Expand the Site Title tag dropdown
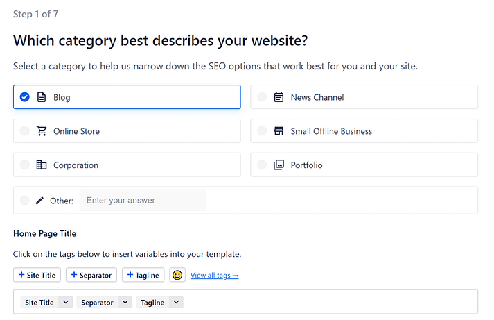Viewport: 494px width, 320px height. [65, 302]
